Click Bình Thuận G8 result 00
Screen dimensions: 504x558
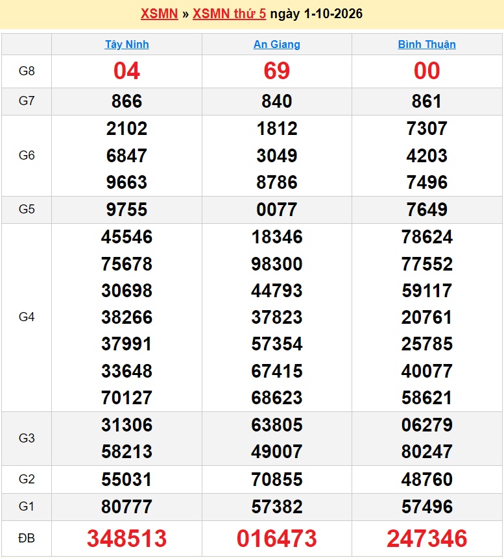(x=427, y=71)
